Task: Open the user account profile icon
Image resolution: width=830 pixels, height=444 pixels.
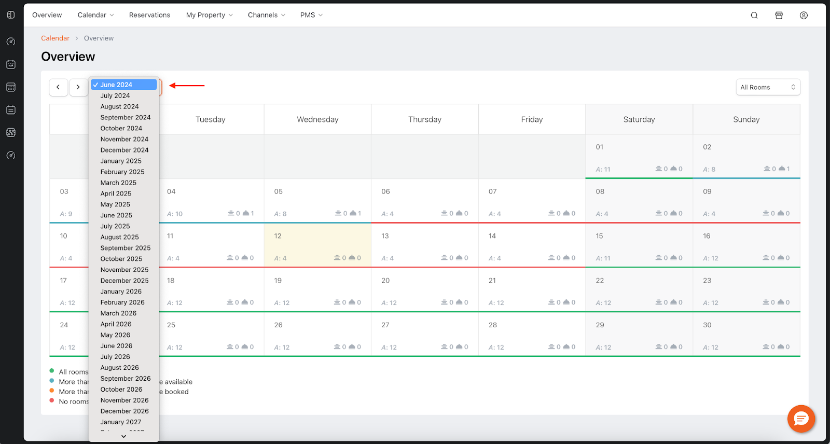Action: [804, 15]
